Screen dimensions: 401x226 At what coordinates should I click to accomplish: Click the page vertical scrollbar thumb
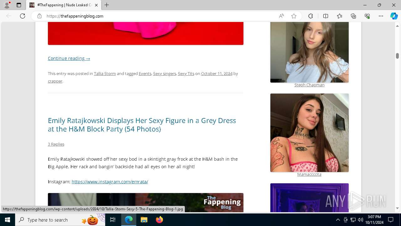397,56
